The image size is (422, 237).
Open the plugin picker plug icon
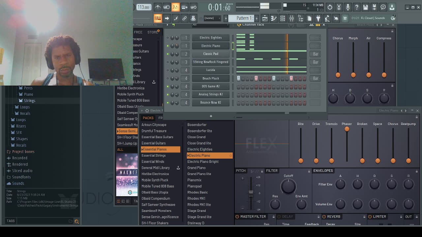pos(318,18)
